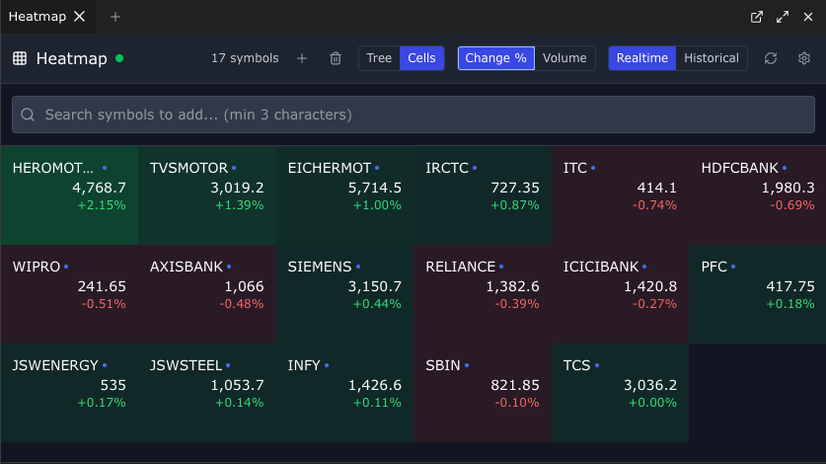Focus the symbol search field
This screenshot has height=464, width=826.
click(x=413, y=115)
